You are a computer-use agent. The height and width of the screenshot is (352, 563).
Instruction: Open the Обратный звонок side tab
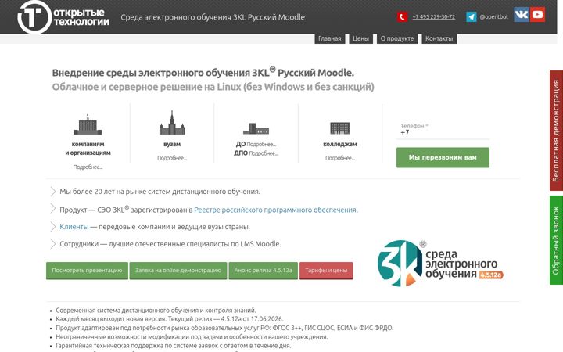(x=556, y=240)
